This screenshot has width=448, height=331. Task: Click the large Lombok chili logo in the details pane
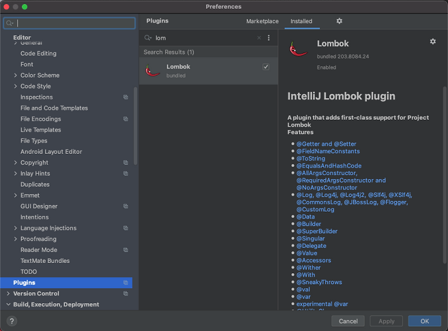(x=298, y=49)
